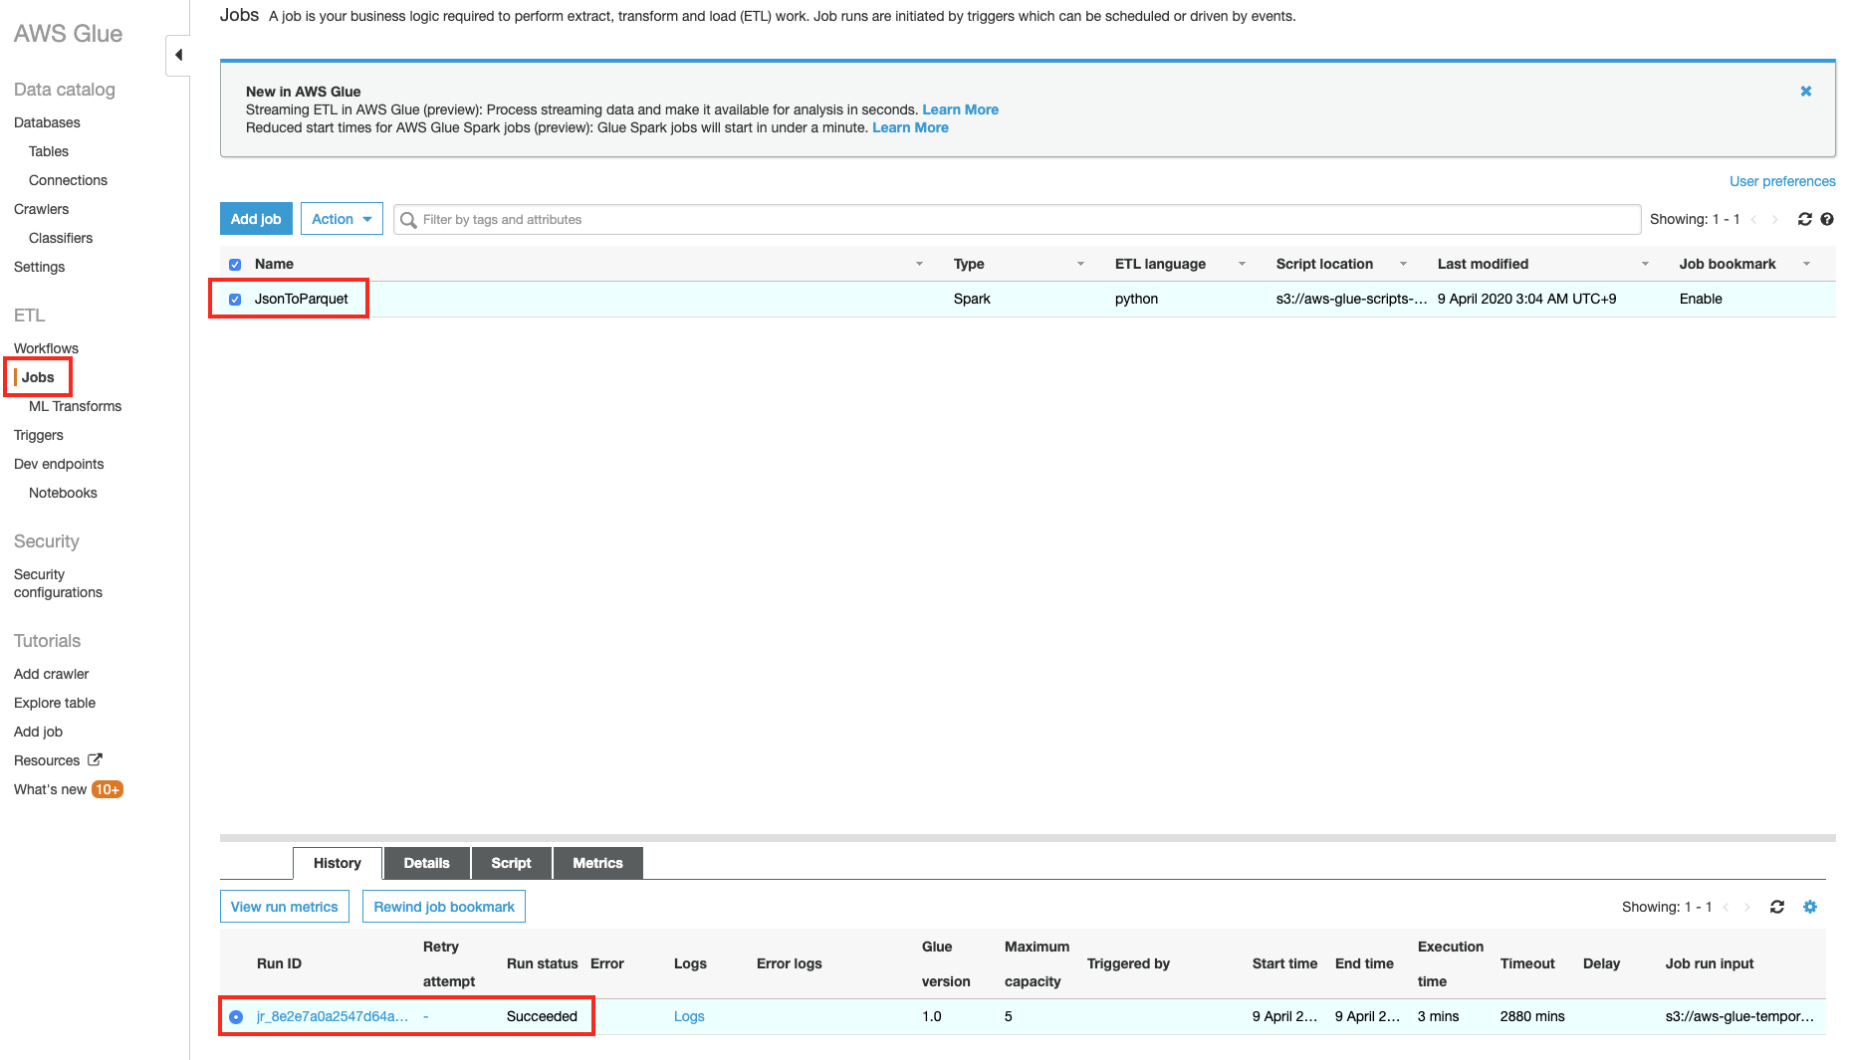Image resolution: width=1849 pixels, height=1060 pixels.
Task: Refresh the jobs list
Action: (x=1804, y=219)
